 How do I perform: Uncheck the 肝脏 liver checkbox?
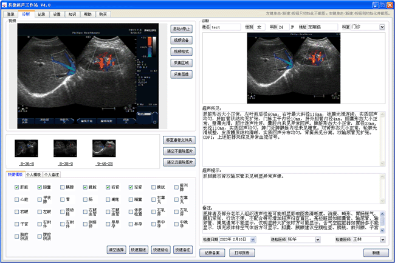17,187
